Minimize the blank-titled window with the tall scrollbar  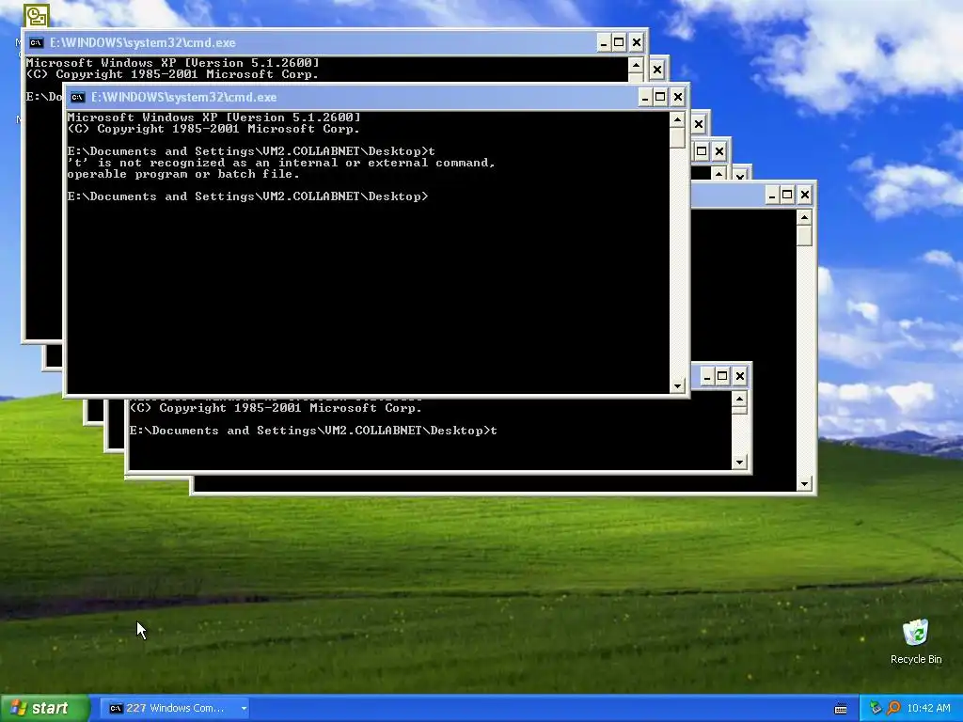point(772,196)
